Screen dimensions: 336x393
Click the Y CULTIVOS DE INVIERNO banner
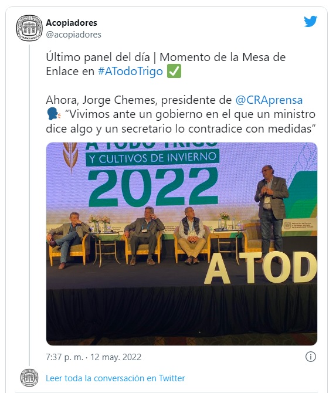tap(152, 157)
